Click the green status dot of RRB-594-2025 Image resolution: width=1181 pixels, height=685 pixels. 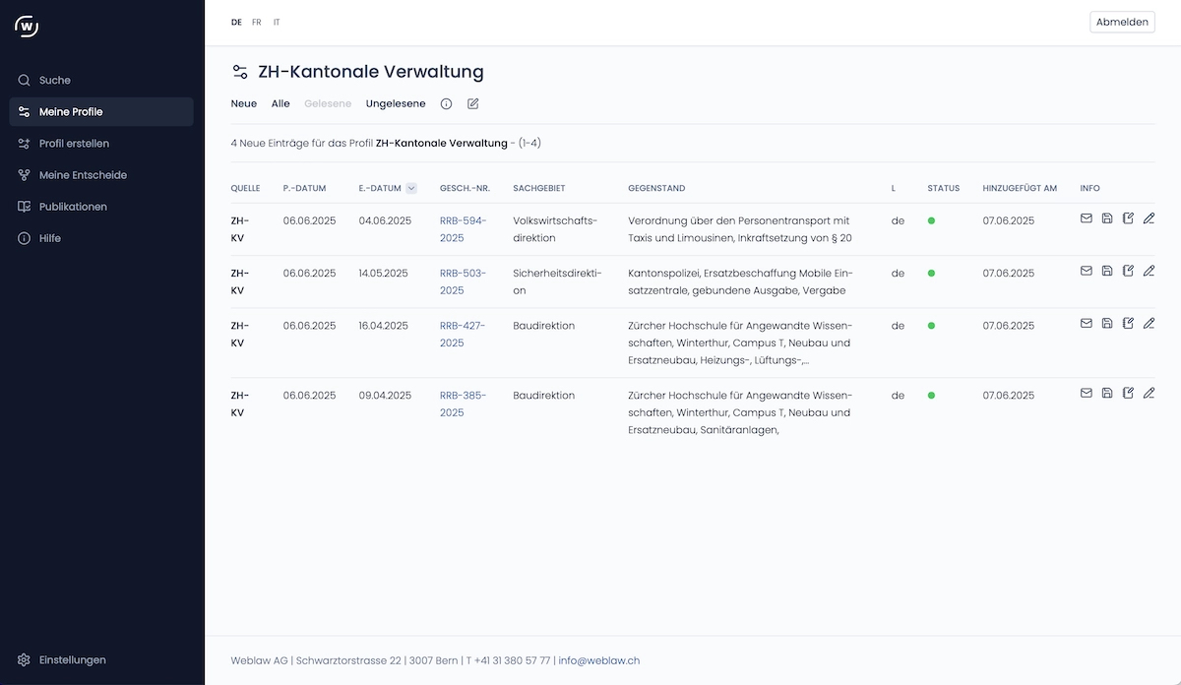(931, 220)
